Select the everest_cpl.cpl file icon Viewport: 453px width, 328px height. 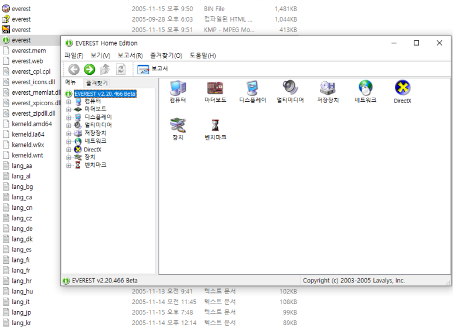tap(6, 71)
